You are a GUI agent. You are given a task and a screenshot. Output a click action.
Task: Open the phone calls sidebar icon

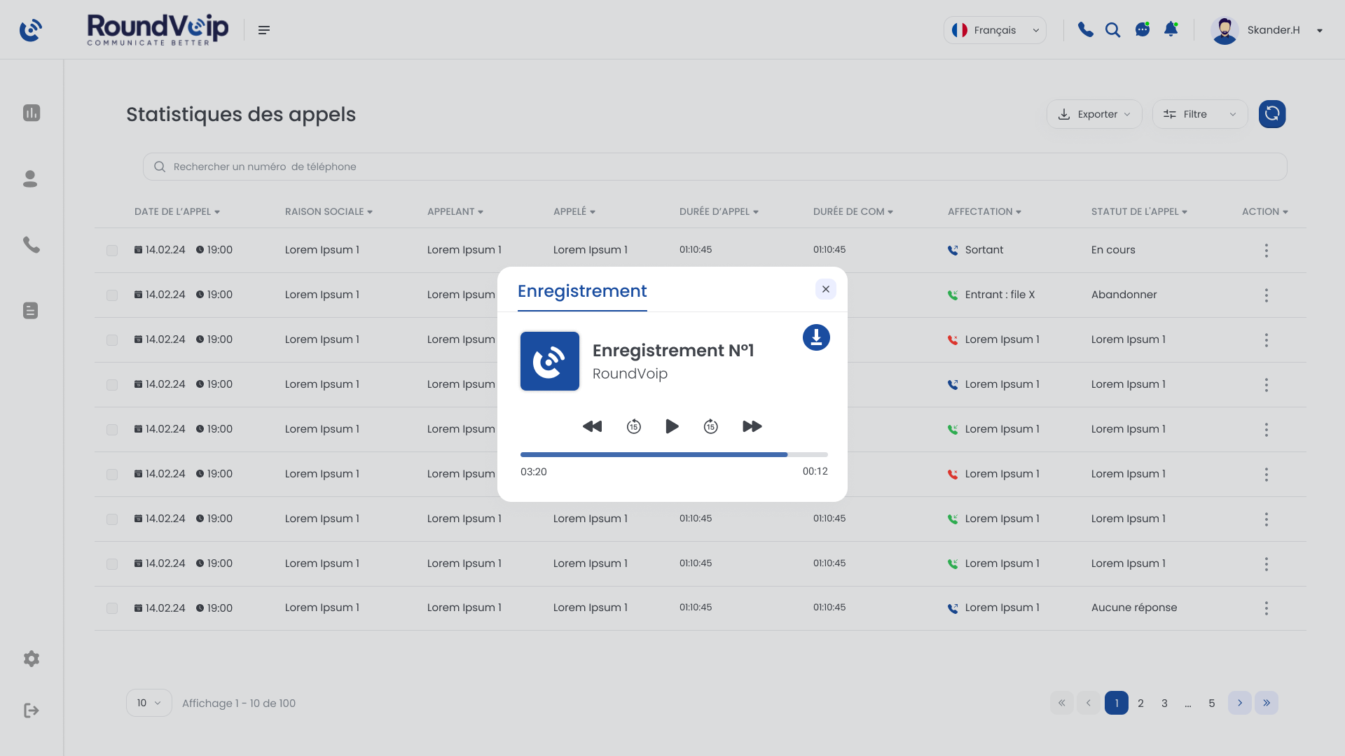pyautogui.click(x=32, y=244)
